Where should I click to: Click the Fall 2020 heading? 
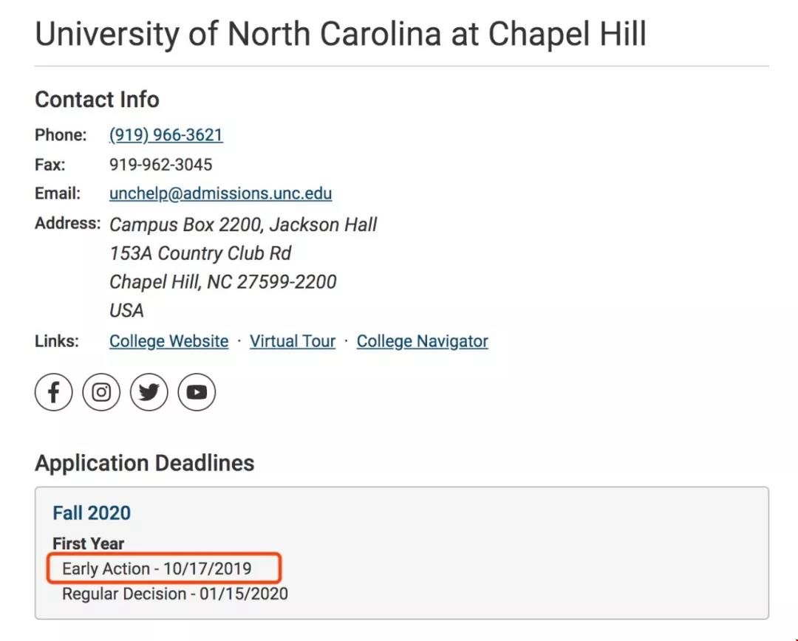point(92,513)
